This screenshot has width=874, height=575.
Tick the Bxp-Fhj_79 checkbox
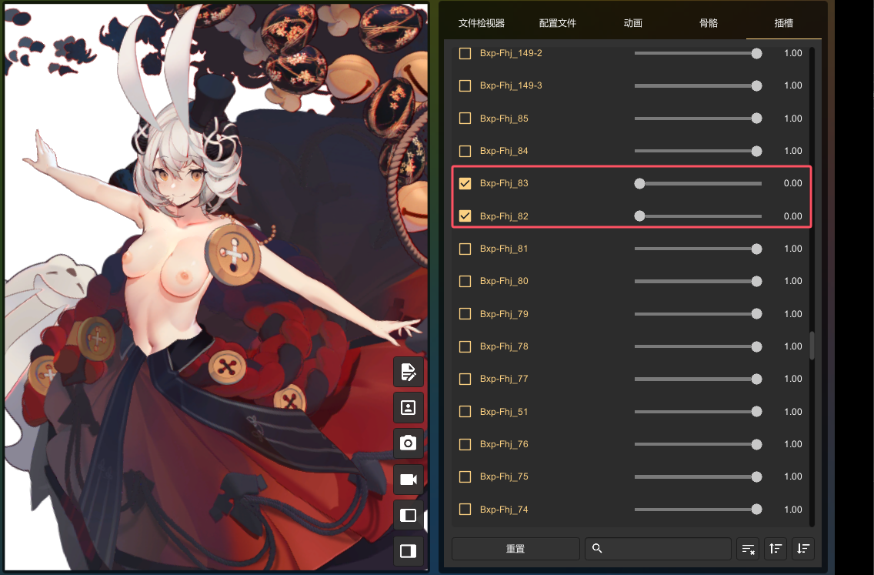pyautogui.click(x=465, y=314)
